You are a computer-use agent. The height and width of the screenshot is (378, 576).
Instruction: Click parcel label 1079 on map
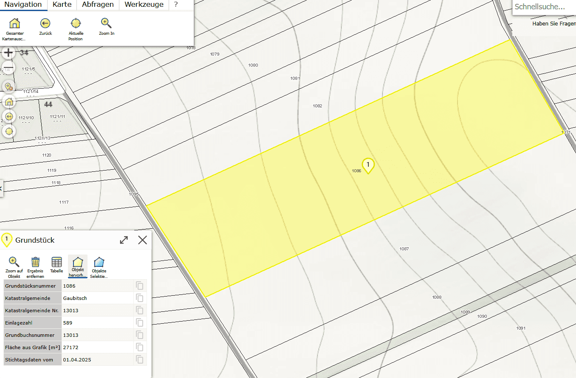[215, 54]
